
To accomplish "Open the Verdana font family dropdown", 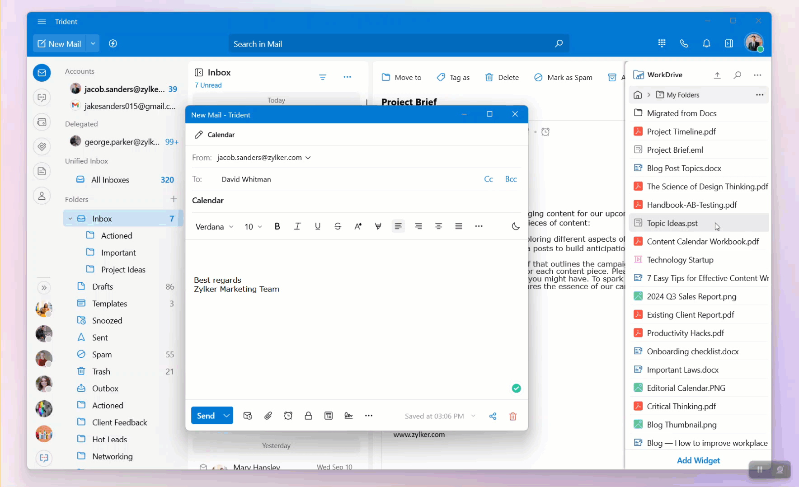I will [214, 226].
